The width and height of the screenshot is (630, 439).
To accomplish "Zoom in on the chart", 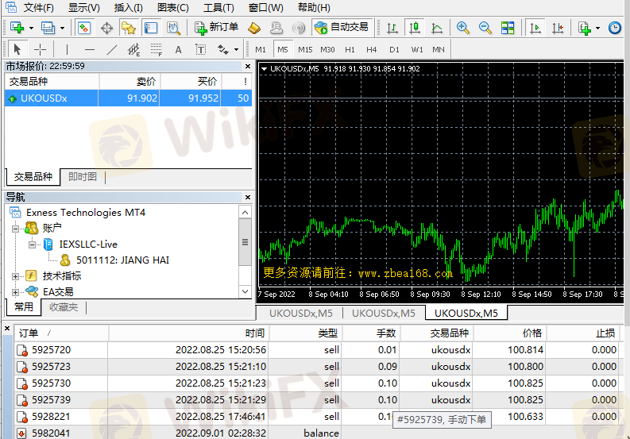I will click(463, 28).
